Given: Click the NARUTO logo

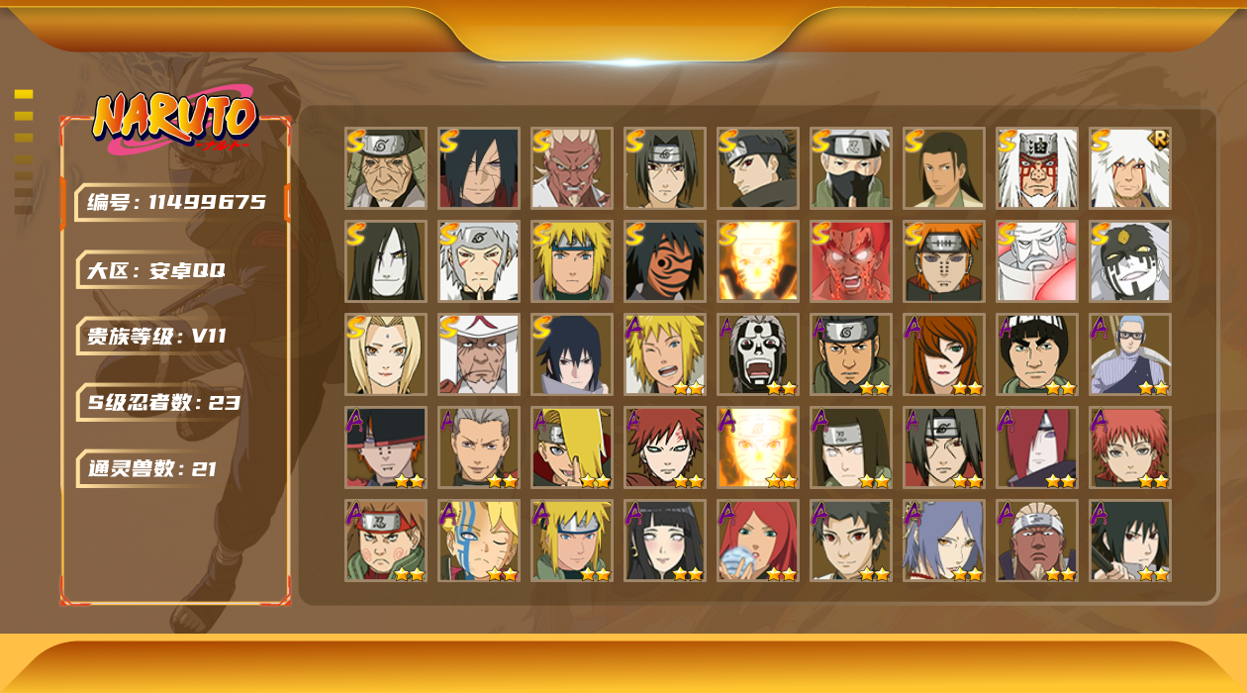Looking at the screenshot, I should tap(175, 122).
